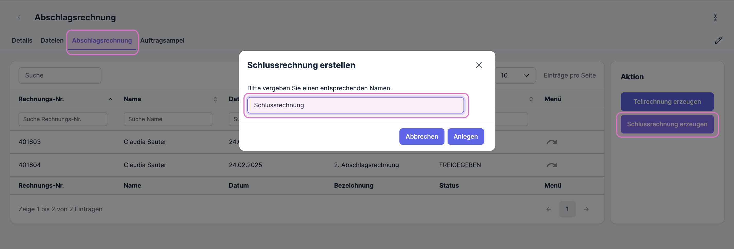Select page number 1
Screen dimensions: 734x249
[x=567, y=209]
